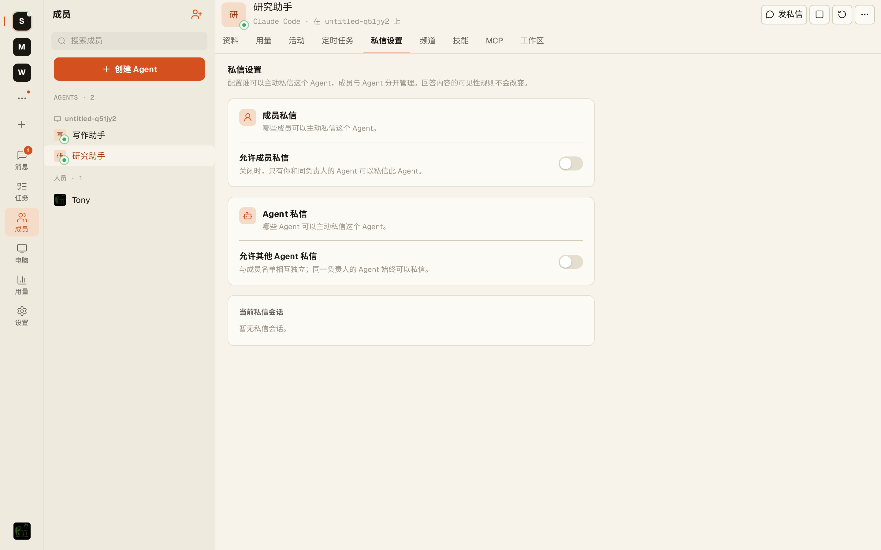
Task: Open 电脑 computers in sidebar
Action: point(22,254)
